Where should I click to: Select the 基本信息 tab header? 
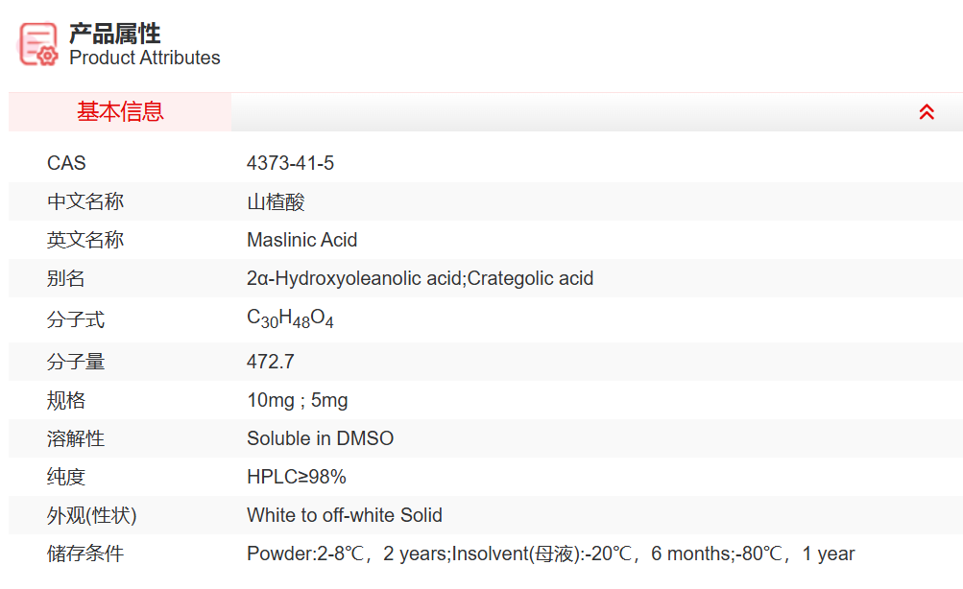(x=120, y=112)
